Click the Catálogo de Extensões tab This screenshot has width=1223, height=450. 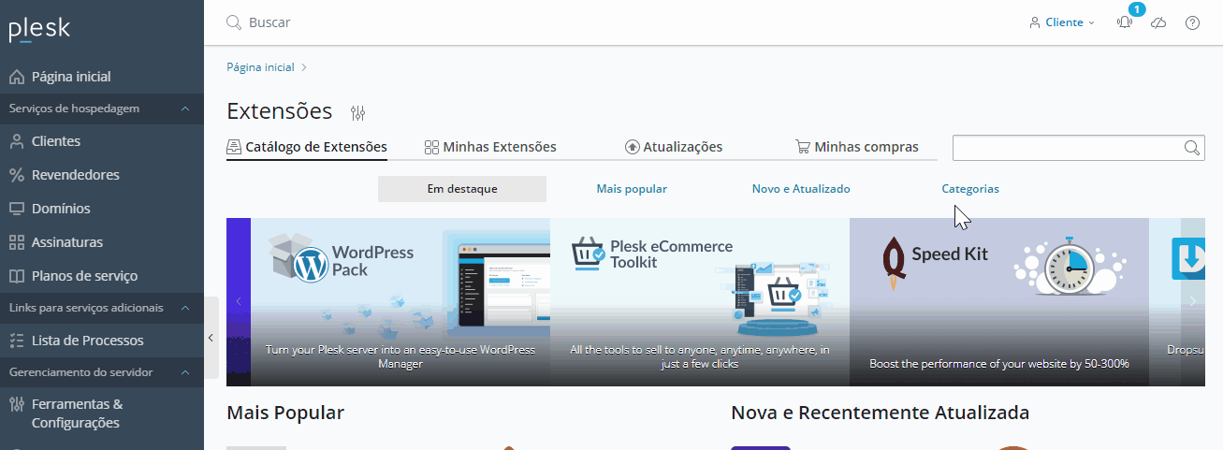click(307, 147)
